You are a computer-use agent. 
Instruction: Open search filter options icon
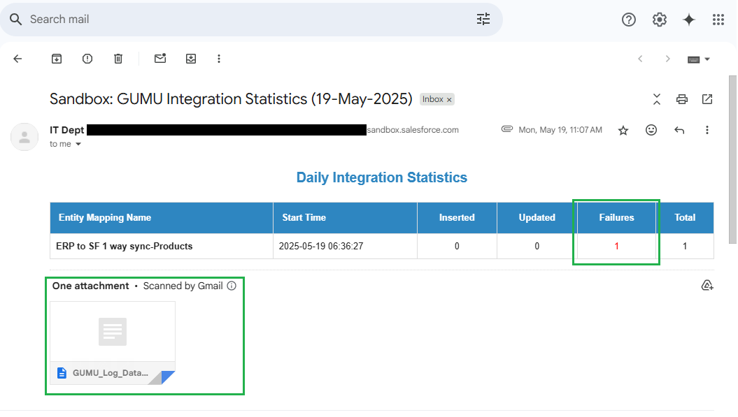483,20
